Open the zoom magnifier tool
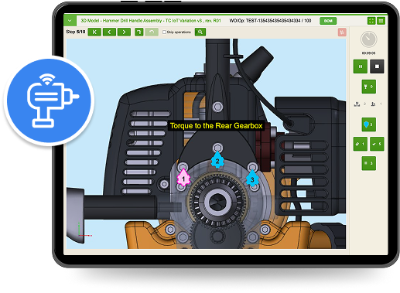The image size is (400, 293). (200, 32)
